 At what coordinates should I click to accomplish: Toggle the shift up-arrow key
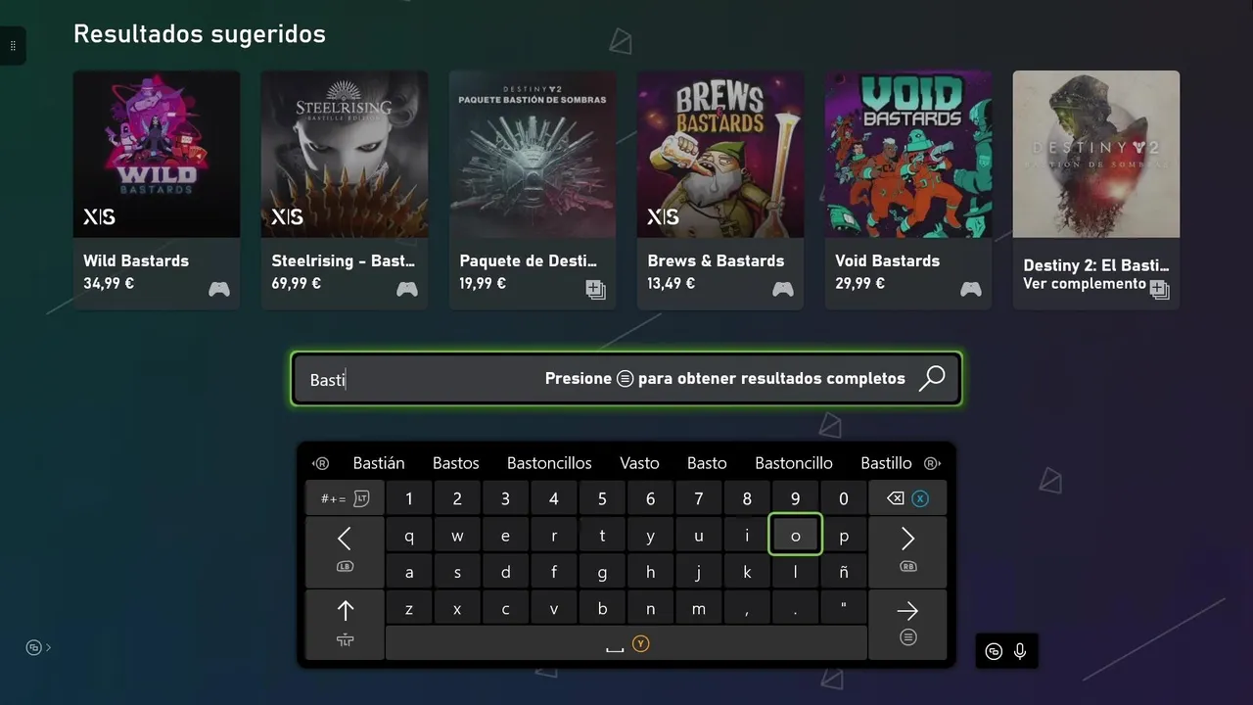coord(345,623)
